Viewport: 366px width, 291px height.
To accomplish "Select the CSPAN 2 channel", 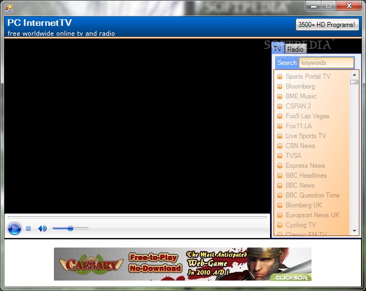I will pos(298,106).
